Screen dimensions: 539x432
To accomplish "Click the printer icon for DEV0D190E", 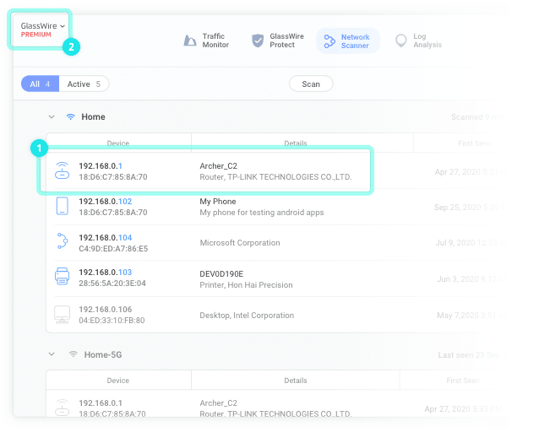I will point(62,278).
